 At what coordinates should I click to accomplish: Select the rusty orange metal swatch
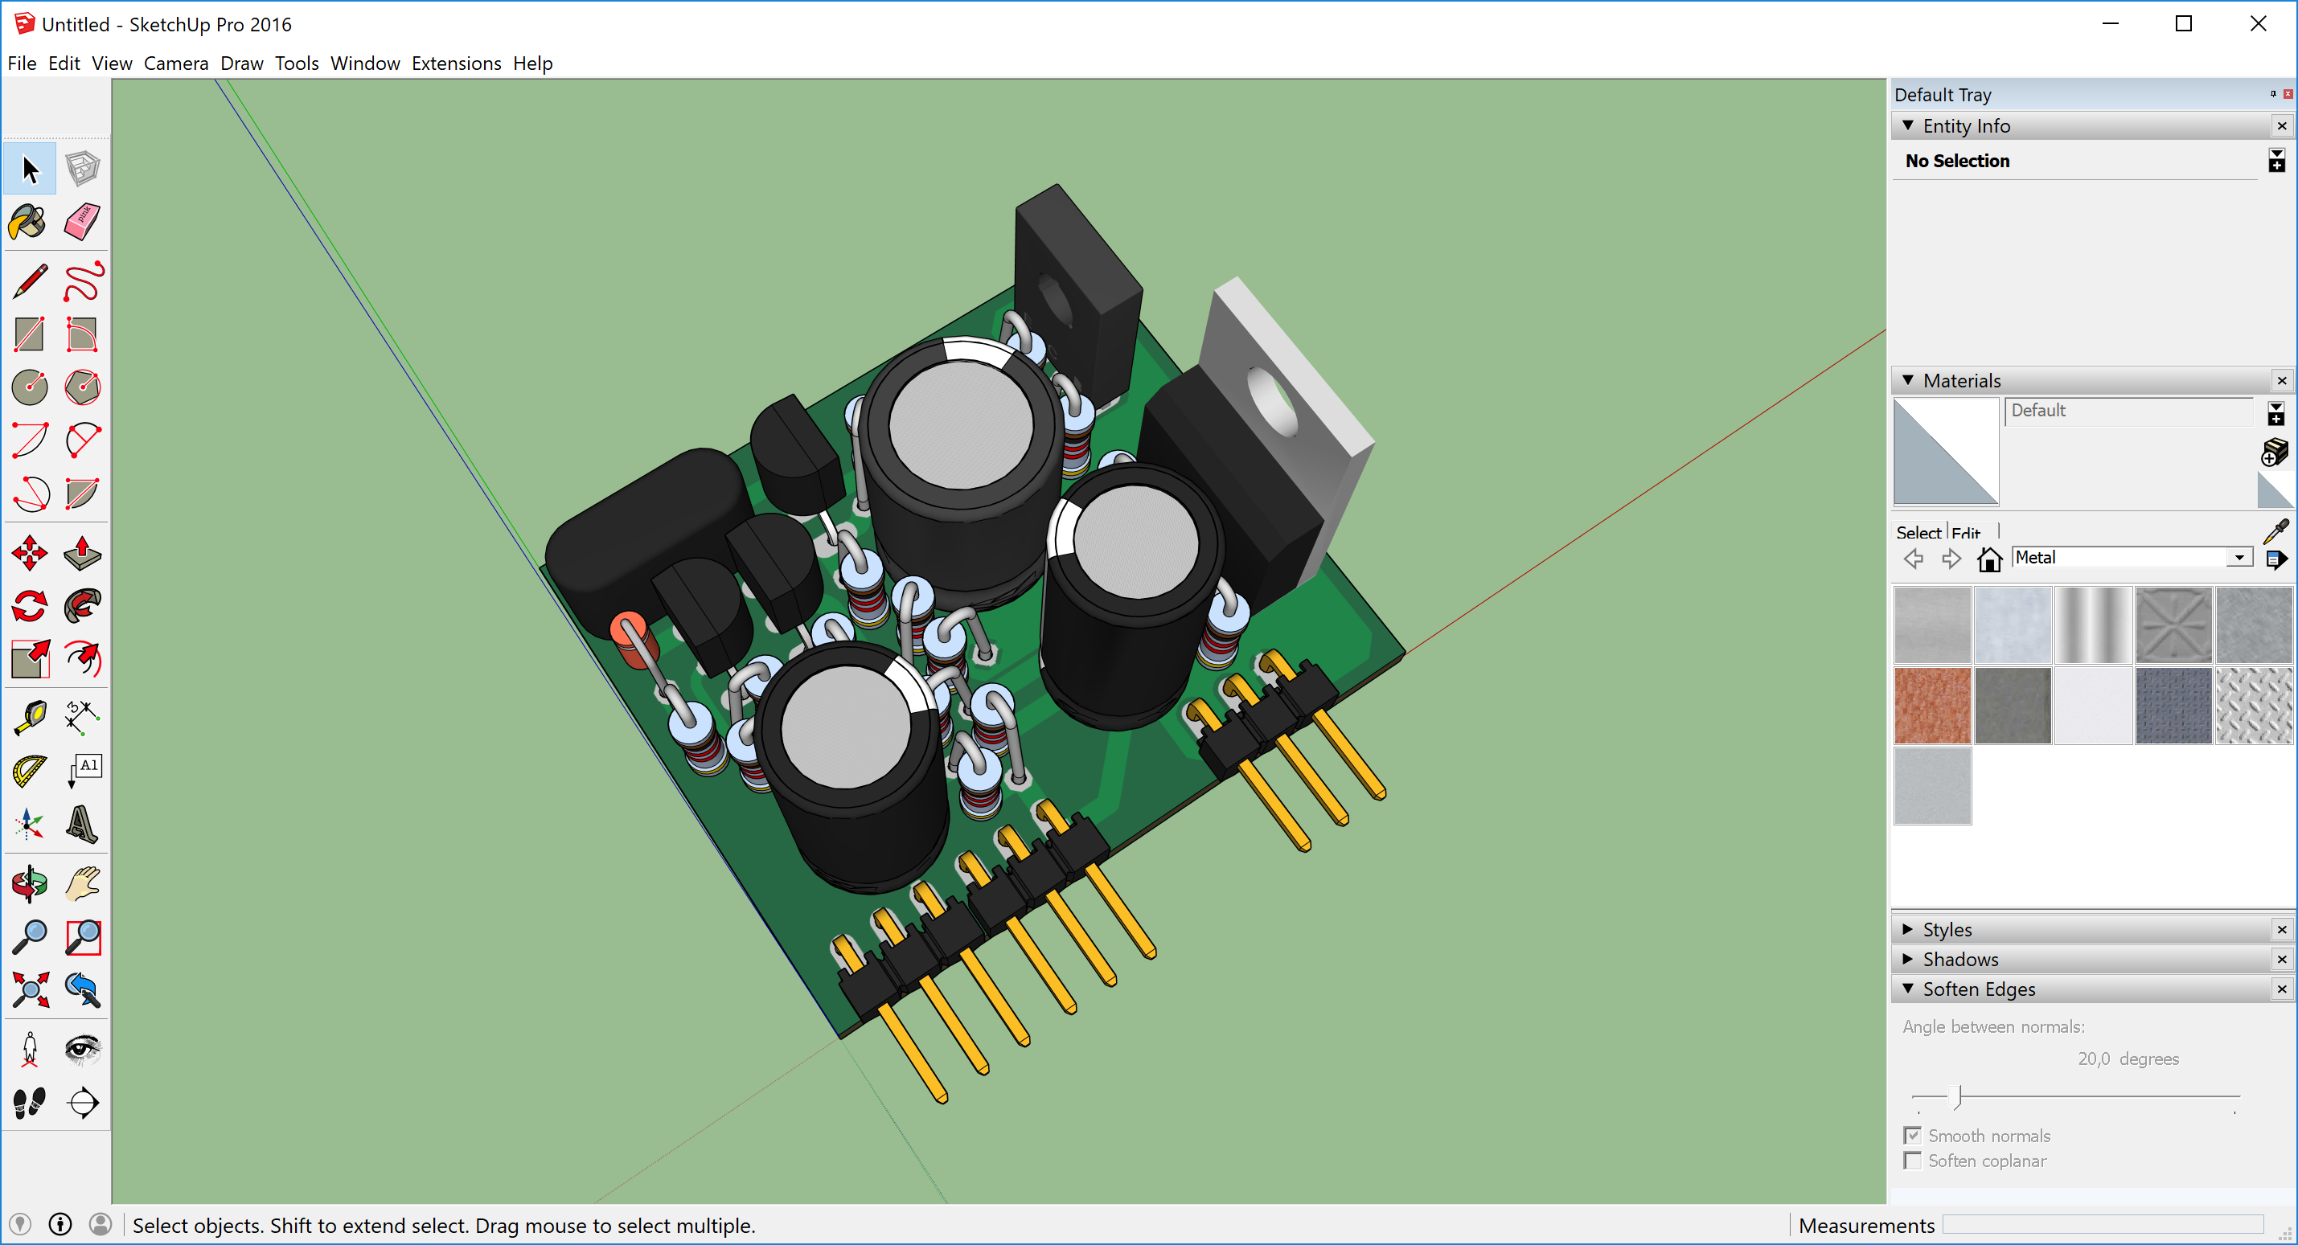(x=1932, y=705)
